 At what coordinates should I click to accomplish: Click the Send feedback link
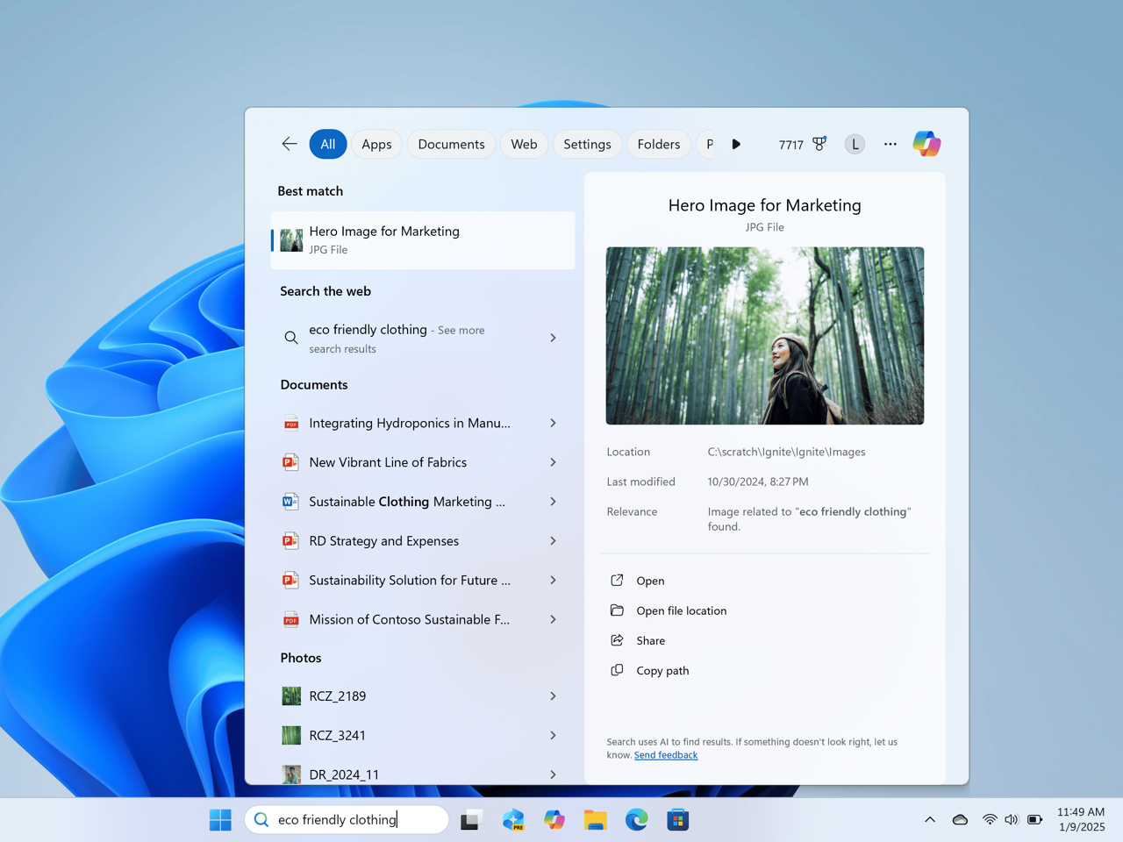666,755
